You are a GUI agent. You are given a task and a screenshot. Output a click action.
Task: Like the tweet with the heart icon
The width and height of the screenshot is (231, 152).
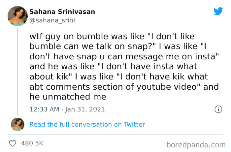click(x=13, y=143)
